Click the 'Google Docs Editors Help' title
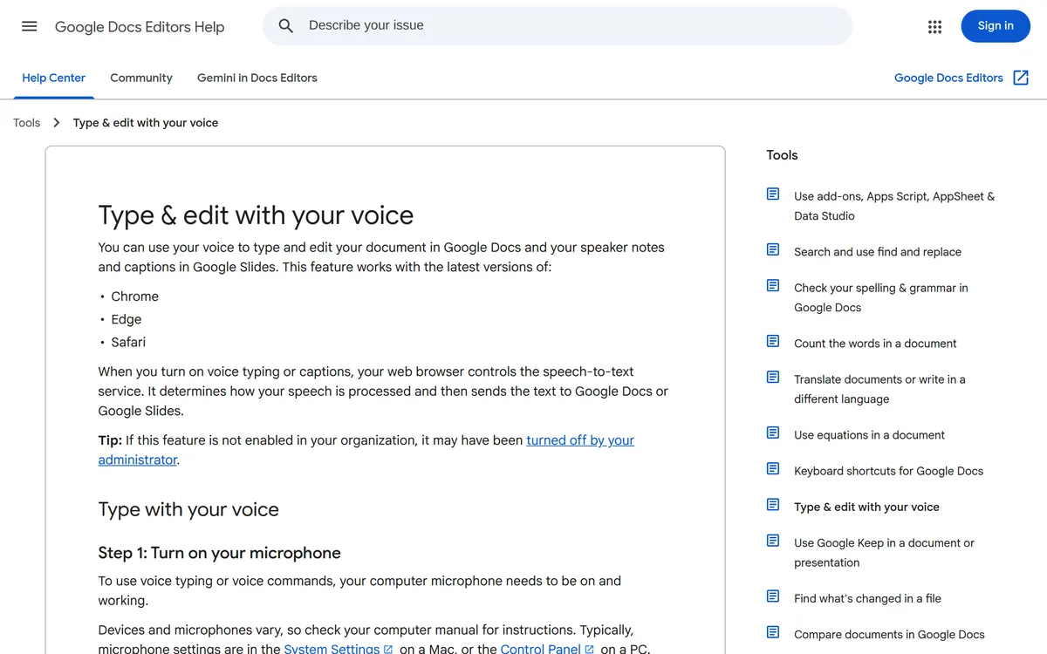The width and height of the screenshot is (1047, 654). point(140,27)
